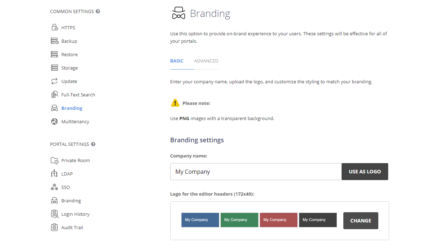Click the Common Settings help icon
This screenshot has width=438, height=250.
tap(97, 11)
